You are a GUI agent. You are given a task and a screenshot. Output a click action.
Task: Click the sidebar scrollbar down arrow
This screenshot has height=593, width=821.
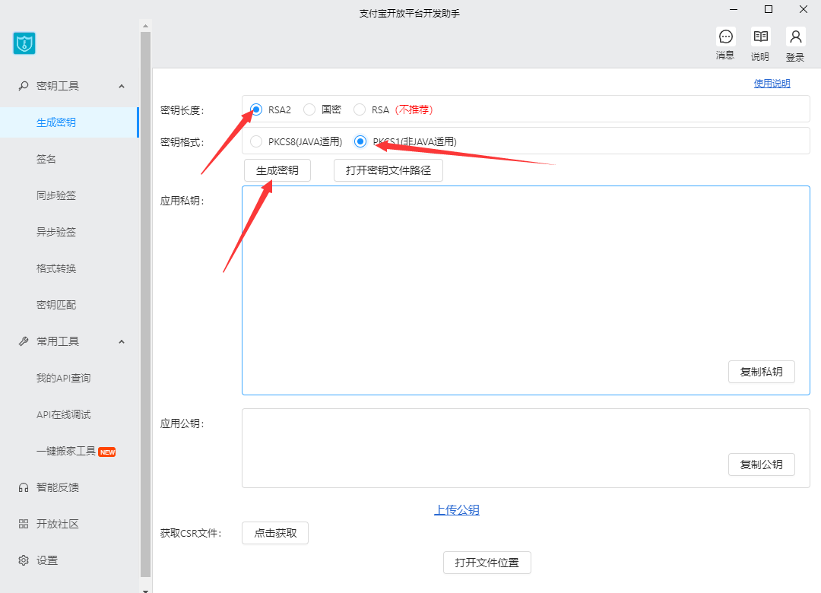145,591
